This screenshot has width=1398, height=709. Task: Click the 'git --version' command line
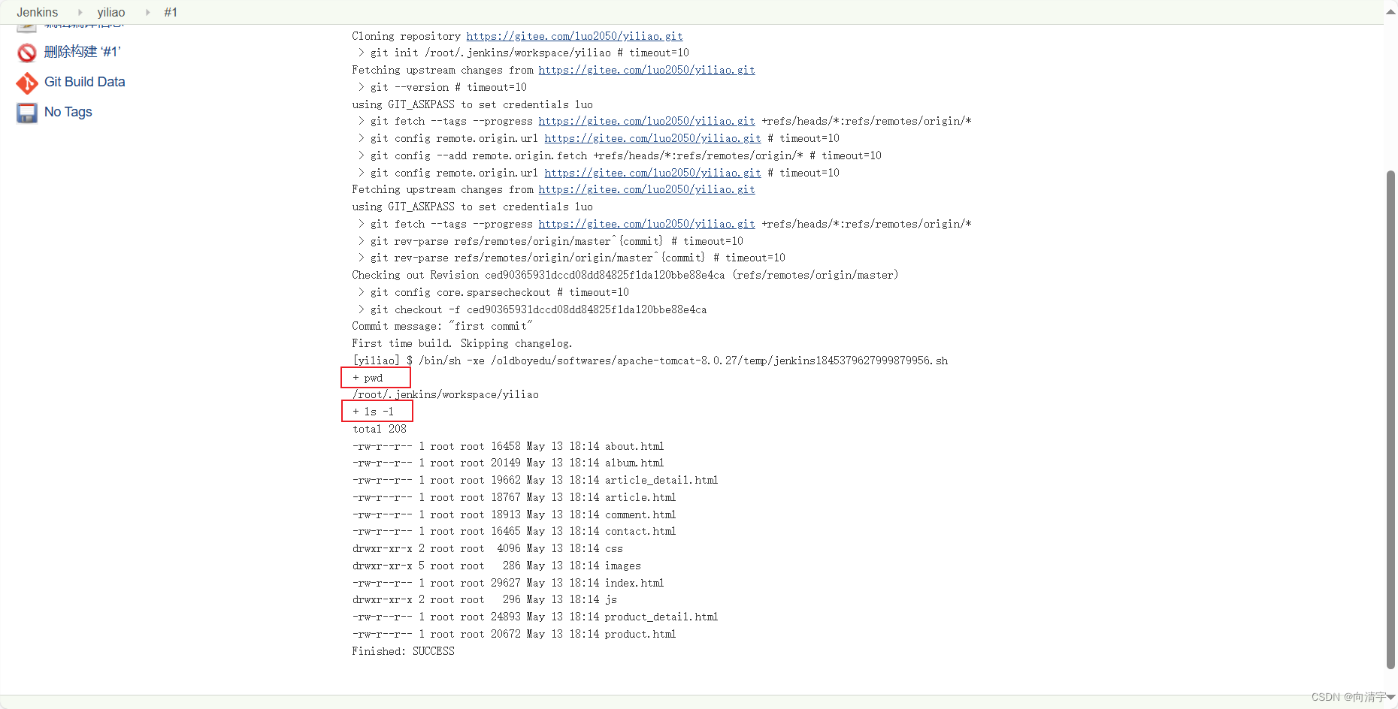(x=443, y=87)
